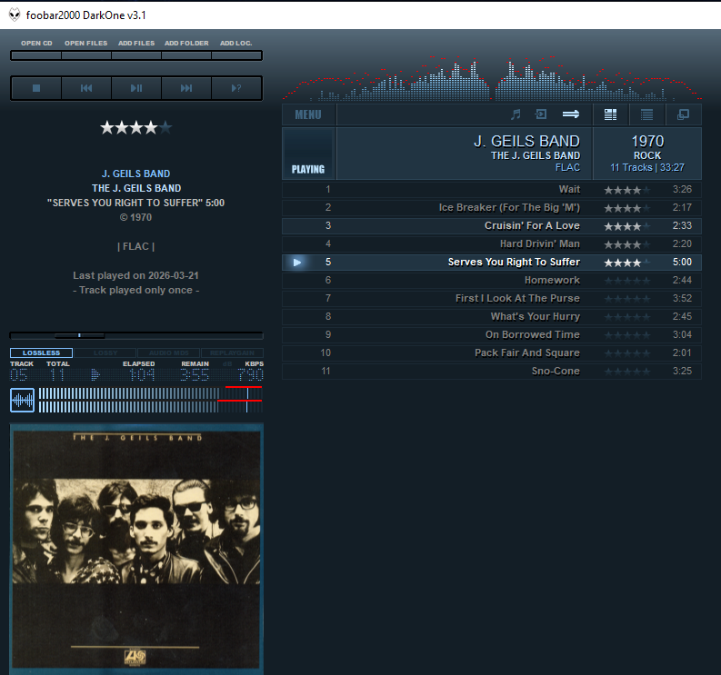
Task: Click the playlist header 'J. GEILS BAND' title
Action: point(527,141)
